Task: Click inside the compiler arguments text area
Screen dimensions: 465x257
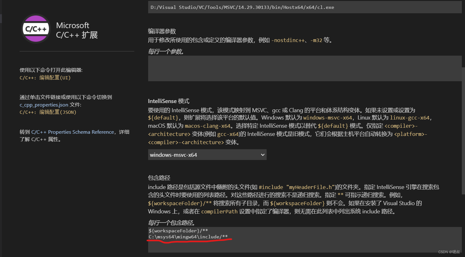Action: tap(305, 69)
